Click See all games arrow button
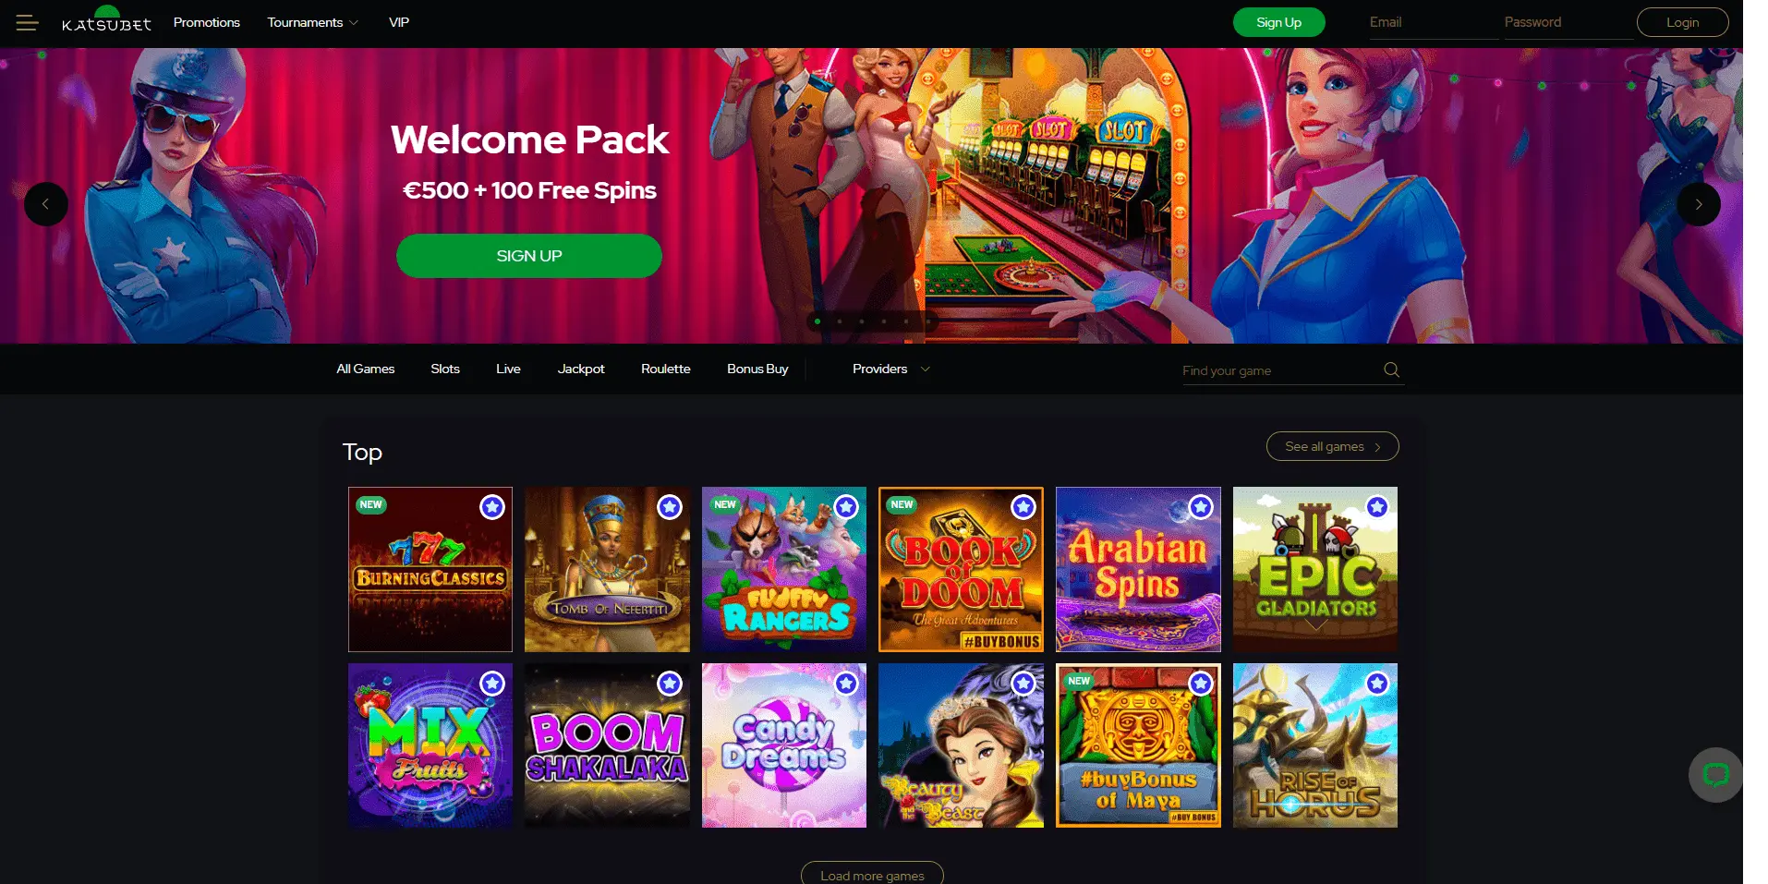 pos(1332,446)
